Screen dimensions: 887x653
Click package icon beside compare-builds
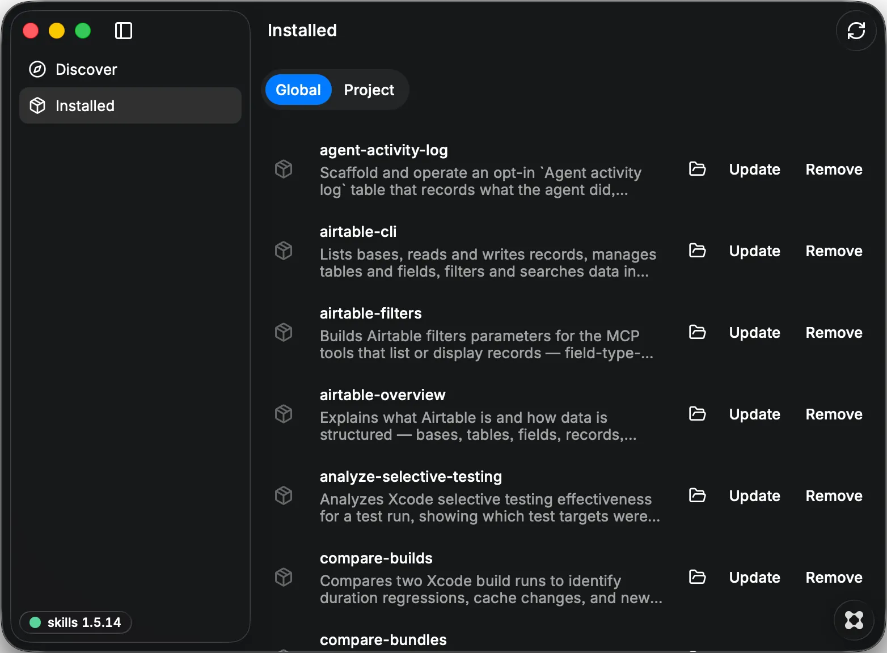[x=284, y=577]
